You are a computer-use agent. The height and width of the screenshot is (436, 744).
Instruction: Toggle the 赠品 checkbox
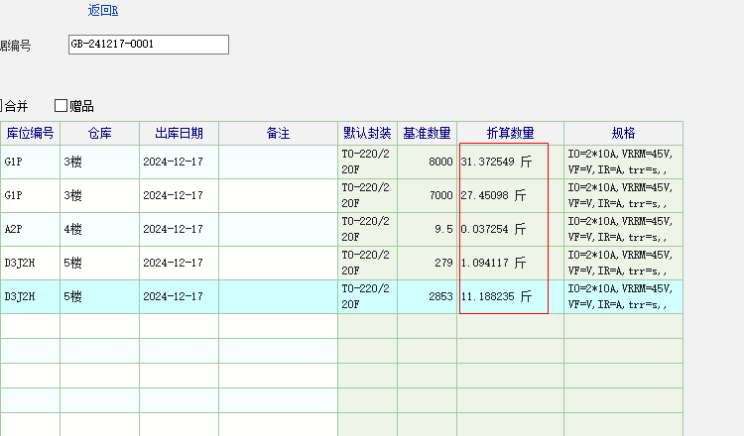[62, 106]
